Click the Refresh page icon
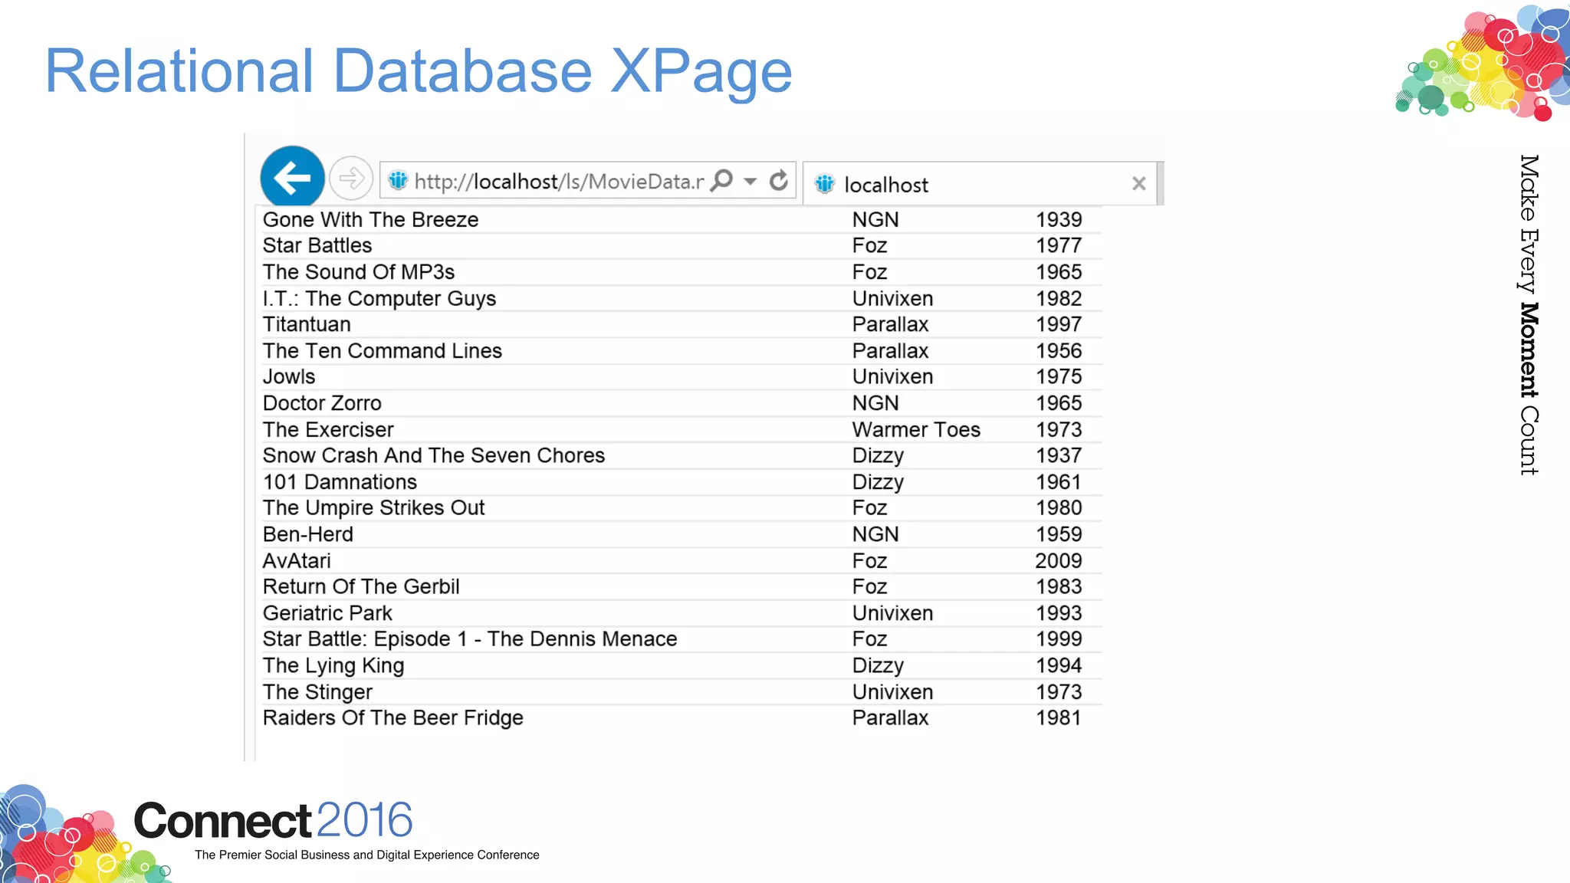 coord(778,181)
